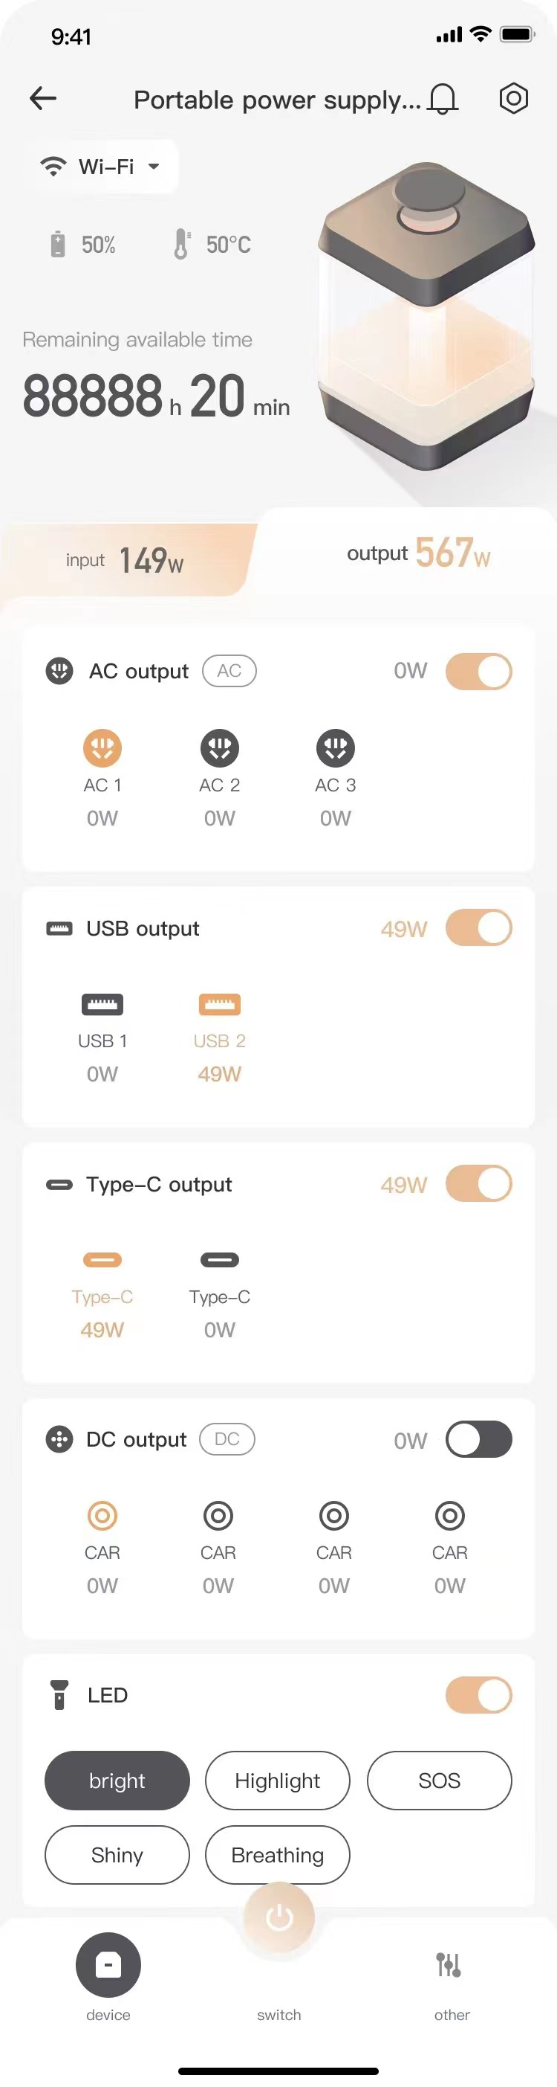Disable the USB output switch

478,927
